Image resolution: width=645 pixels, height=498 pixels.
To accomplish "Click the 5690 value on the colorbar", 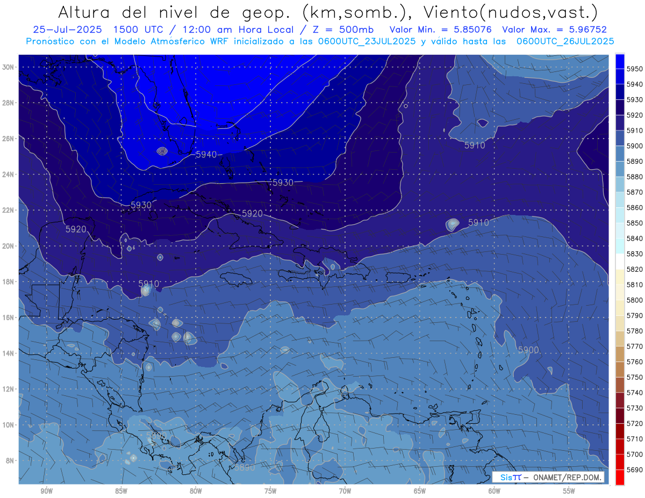I will tap(635, 470).
